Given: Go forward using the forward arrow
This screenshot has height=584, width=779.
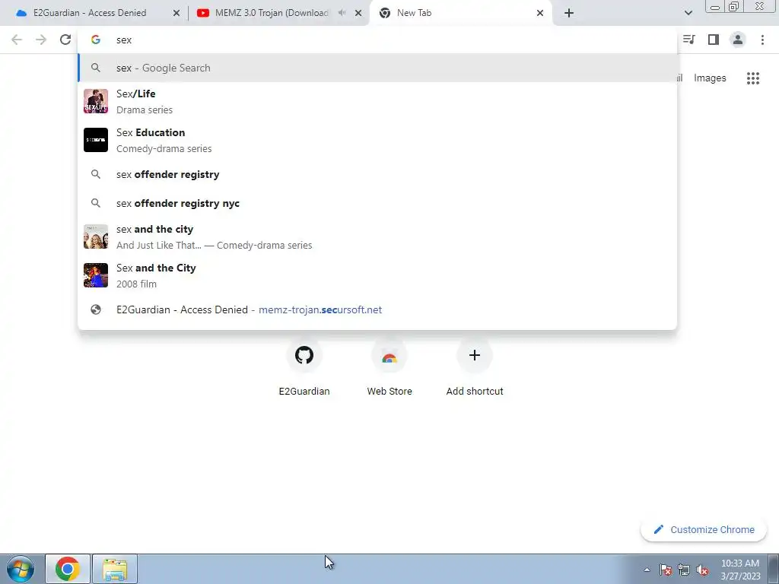Looking at the screenshot, I should (x=41, y=40).
